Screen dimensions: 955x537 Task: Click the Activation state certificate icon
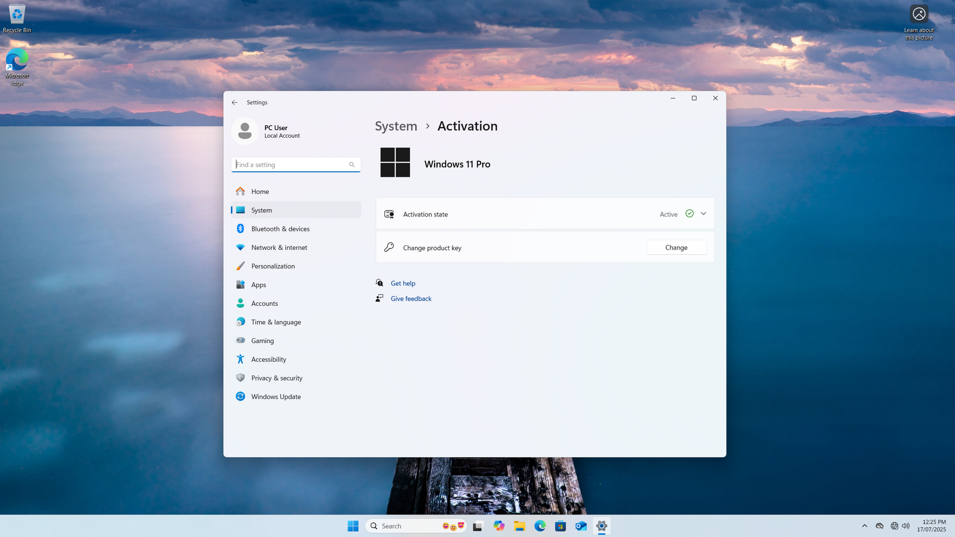(389, 214)
